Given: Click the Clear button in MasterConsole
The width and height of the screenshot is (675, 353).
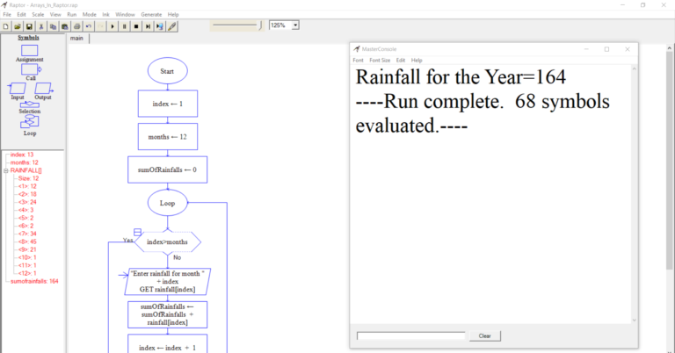Looking at the screenshot, I should coord(484,335).
